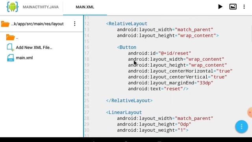Click the layout_centerVertical="true" line
The height and width of the screenshot is (142, 252).
[178, 77]
